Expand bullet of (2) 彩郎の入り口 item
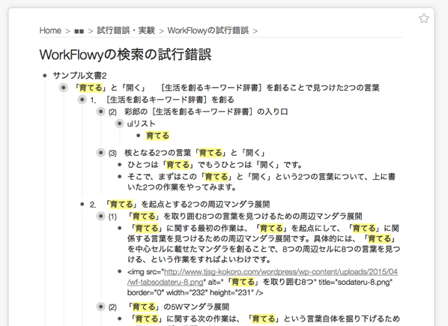 (x=100, y=112)
